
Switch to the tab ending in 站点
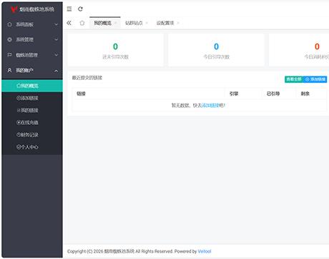point(134,23)
